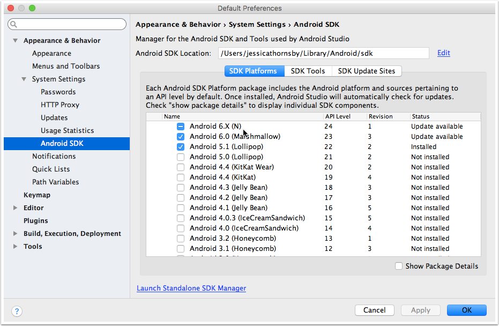Select Quick Lists in sidebar
This screenshot has width=499, height=326.
point(51,169)
